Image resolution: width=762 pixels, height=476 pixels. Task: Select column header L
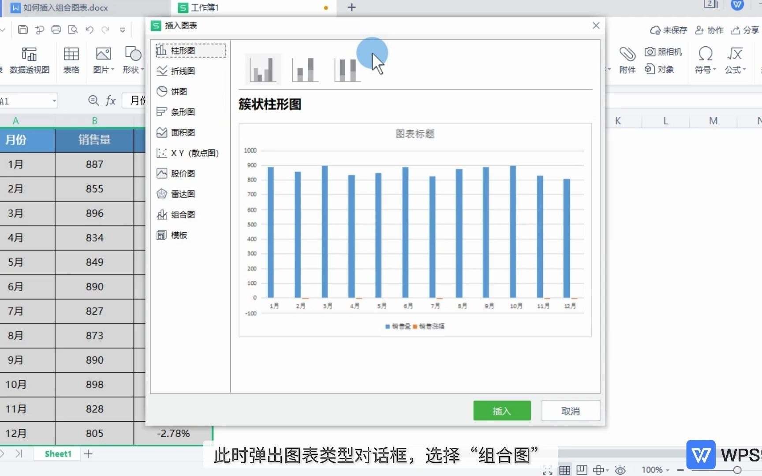pos(665,121)
